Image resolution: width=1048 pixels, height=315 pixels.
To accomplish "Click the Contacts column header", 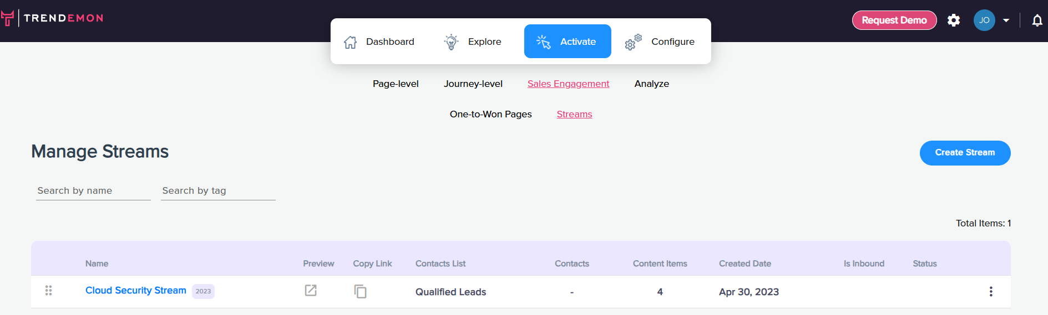I will coord(572,264).
